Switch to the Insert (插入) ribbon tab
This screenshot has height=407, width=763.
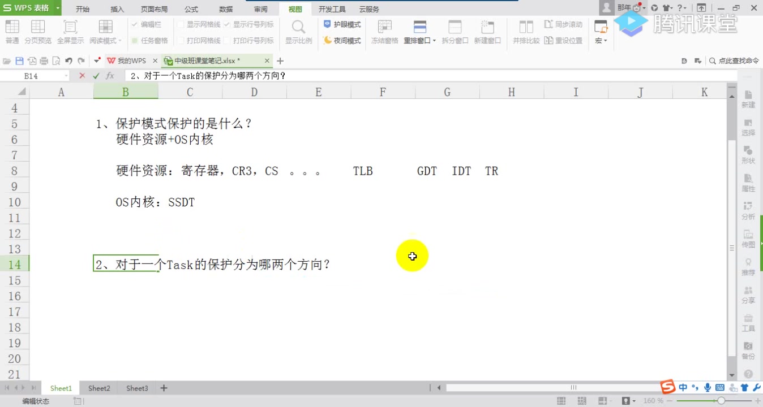pos(117,9)
